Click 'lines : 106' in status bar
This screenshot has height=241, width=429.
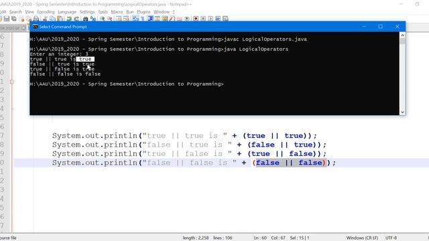[x=223, y=238]
